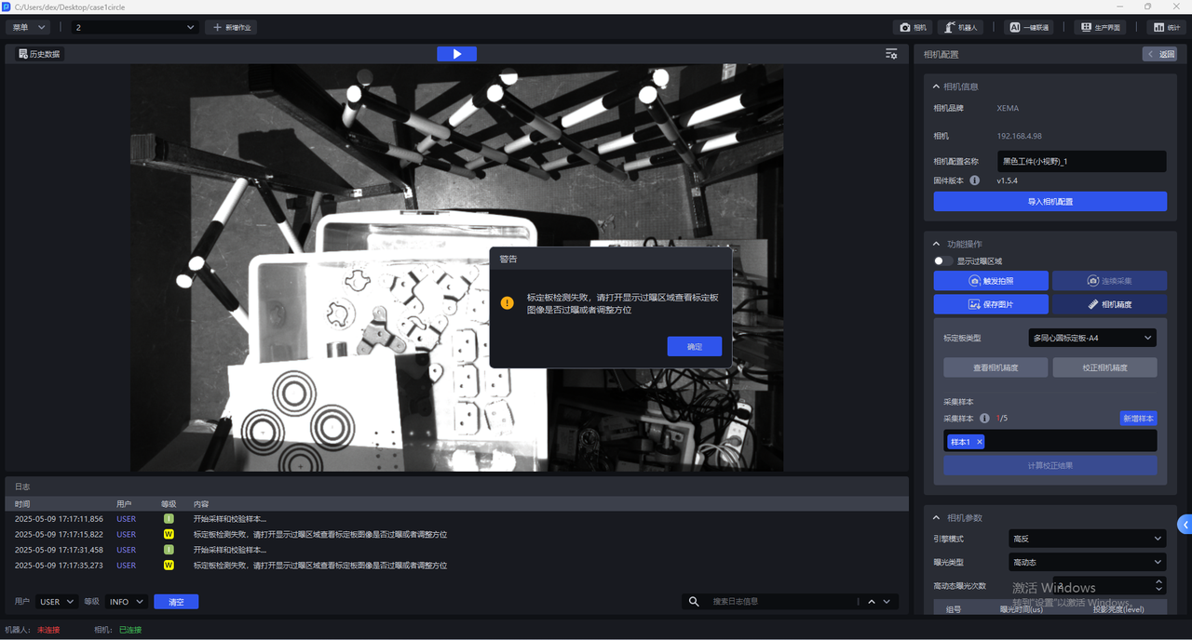Click the 导入相机配置 button

pos(1050,202)
